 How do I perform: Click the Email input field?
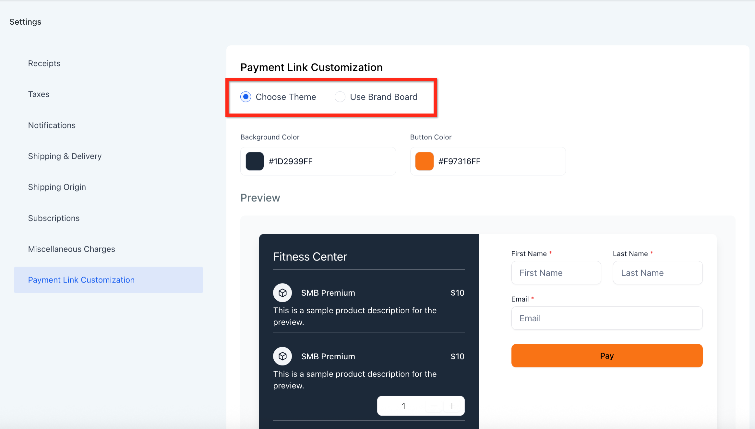[x=606, y=318]
